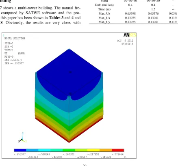Click legend value "-.363321"
The width and height of the screenshot is (178, 166).
pyautogui.click(x=69, y=154)
